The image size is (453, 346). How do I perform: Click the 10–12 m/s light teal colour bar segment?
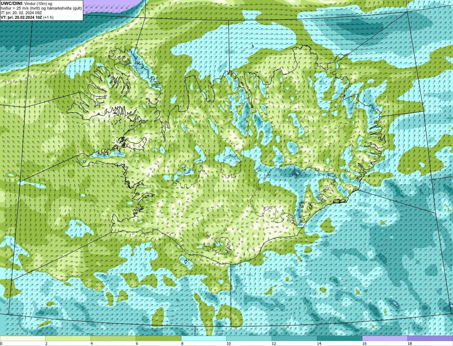click(249, 338)
